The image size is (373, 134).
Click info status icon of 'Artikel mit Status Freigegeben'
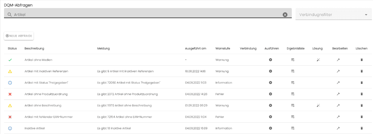pos(10,83)
